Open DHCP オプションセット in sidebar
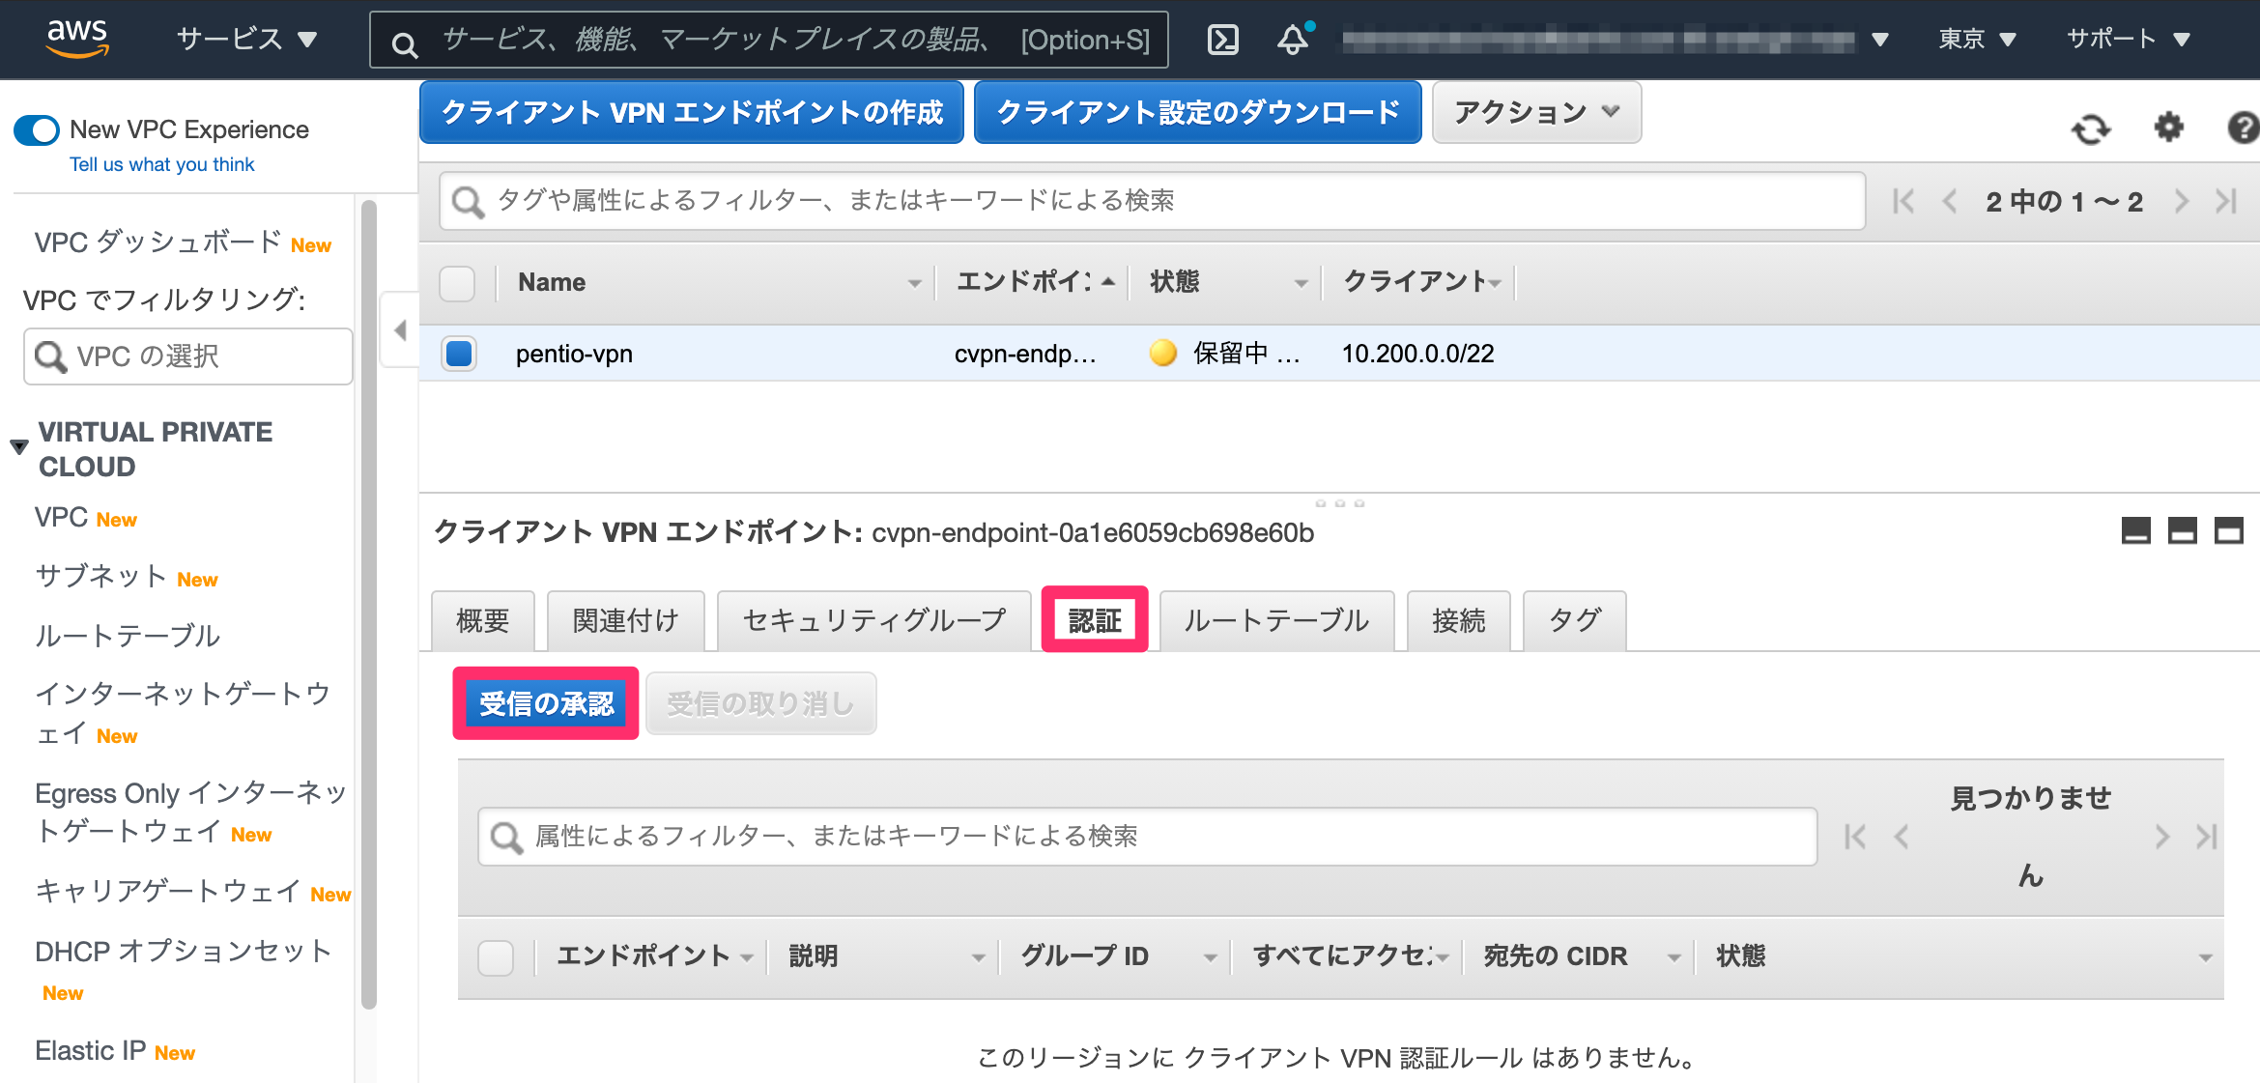Image resolution: width=2260 pixels, height=1083 pixels. 184,952
